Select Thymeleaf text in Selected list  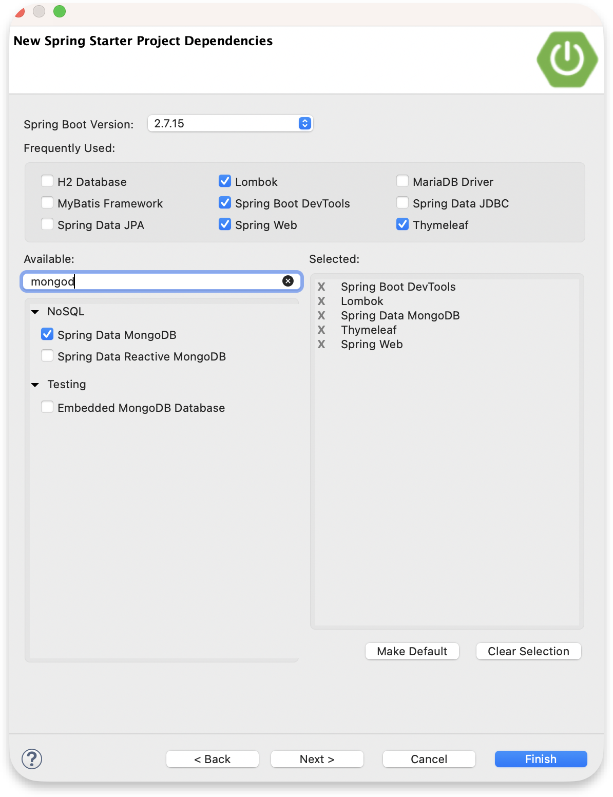369,330
